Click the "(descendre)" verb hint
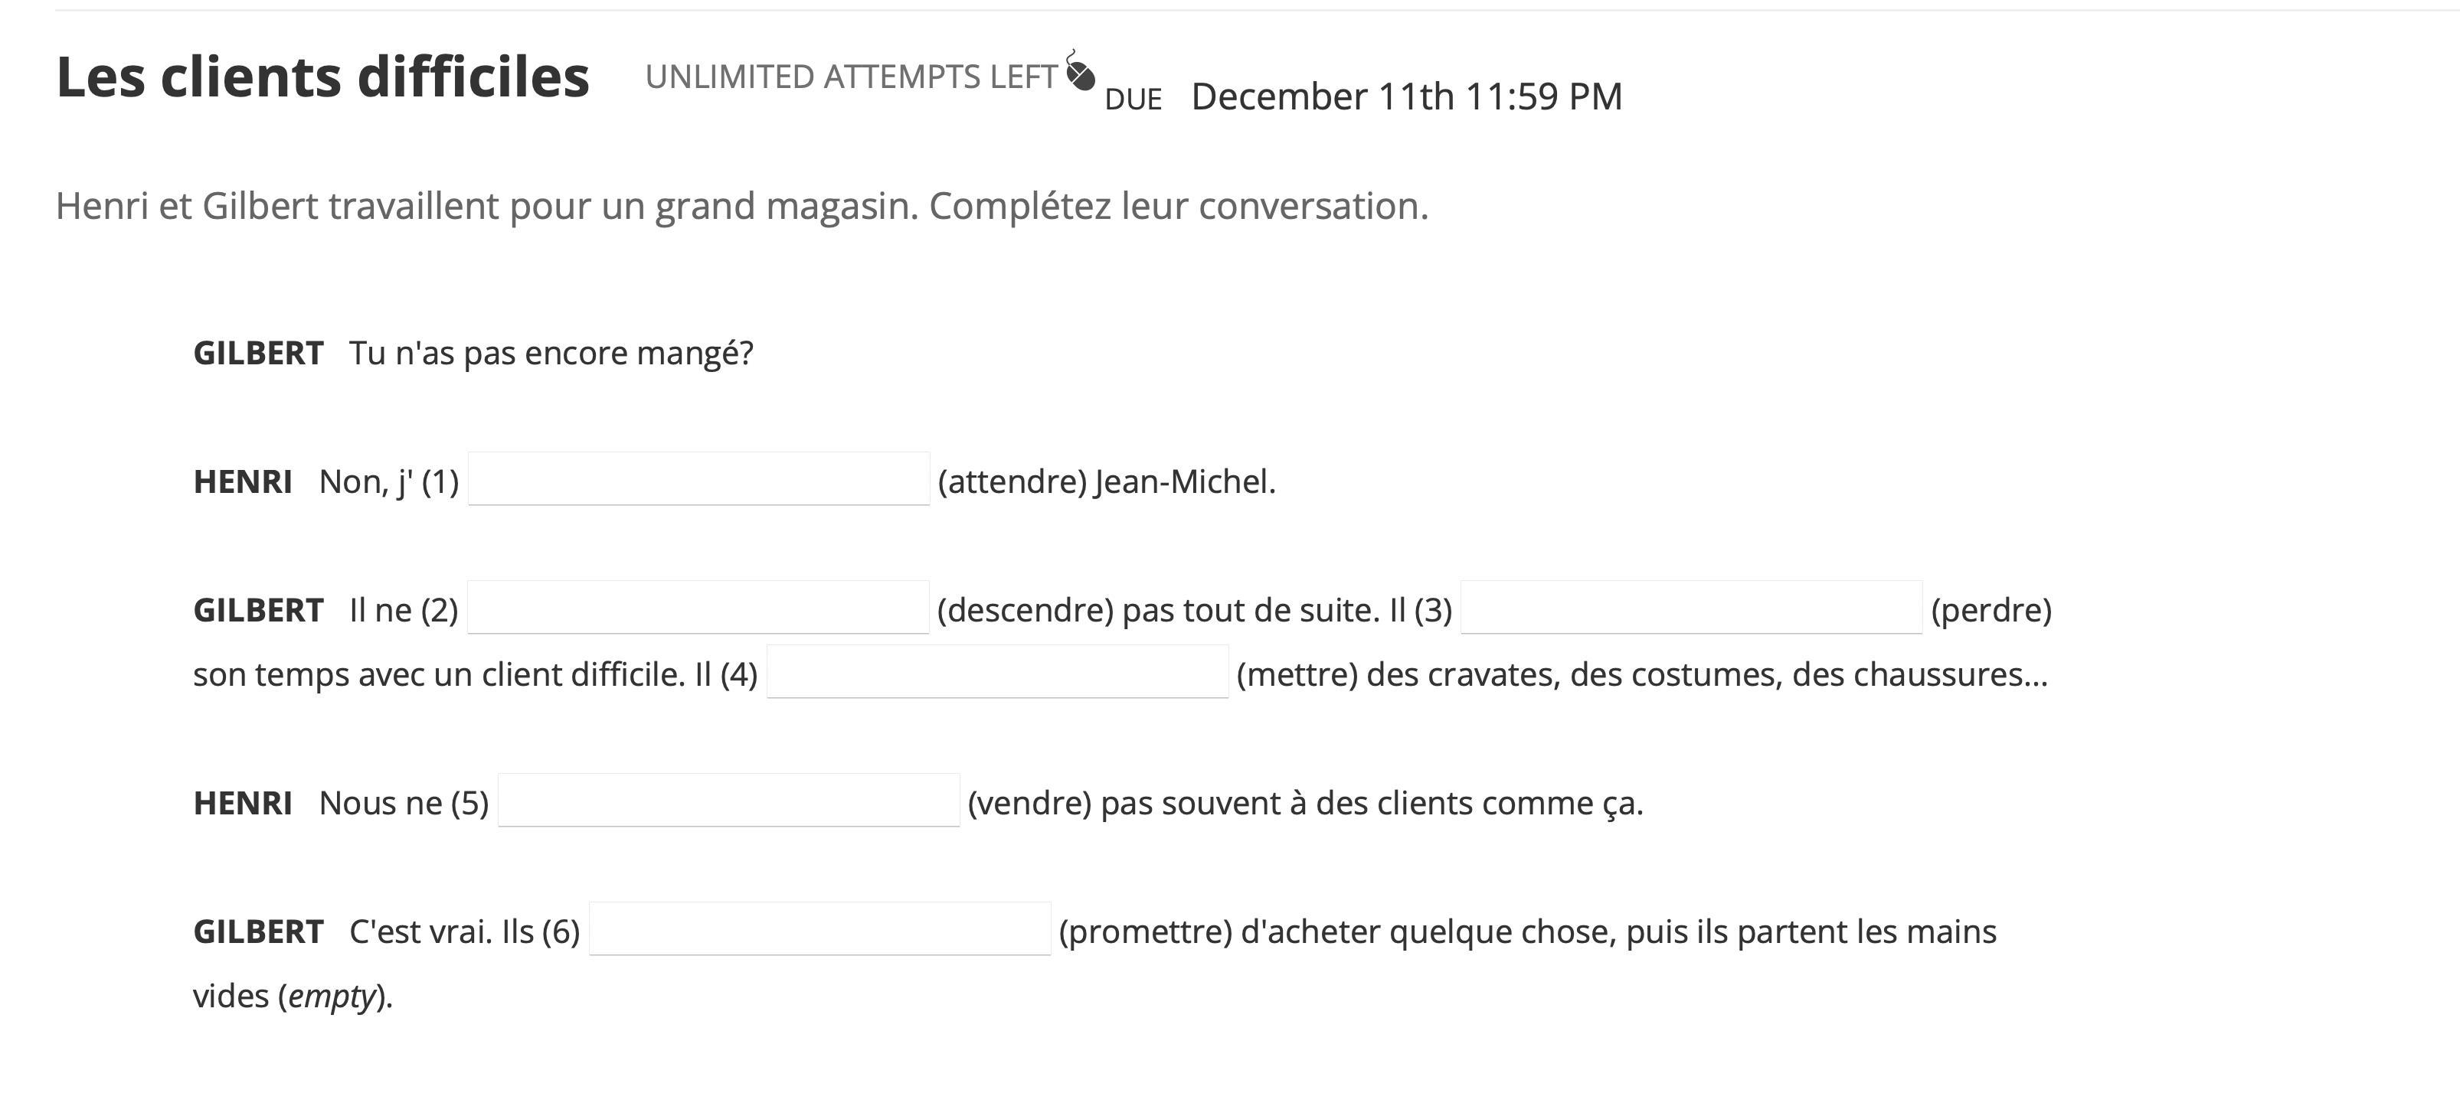The height and width of the screenshot is (1093, 2460). click(1025, 610)
